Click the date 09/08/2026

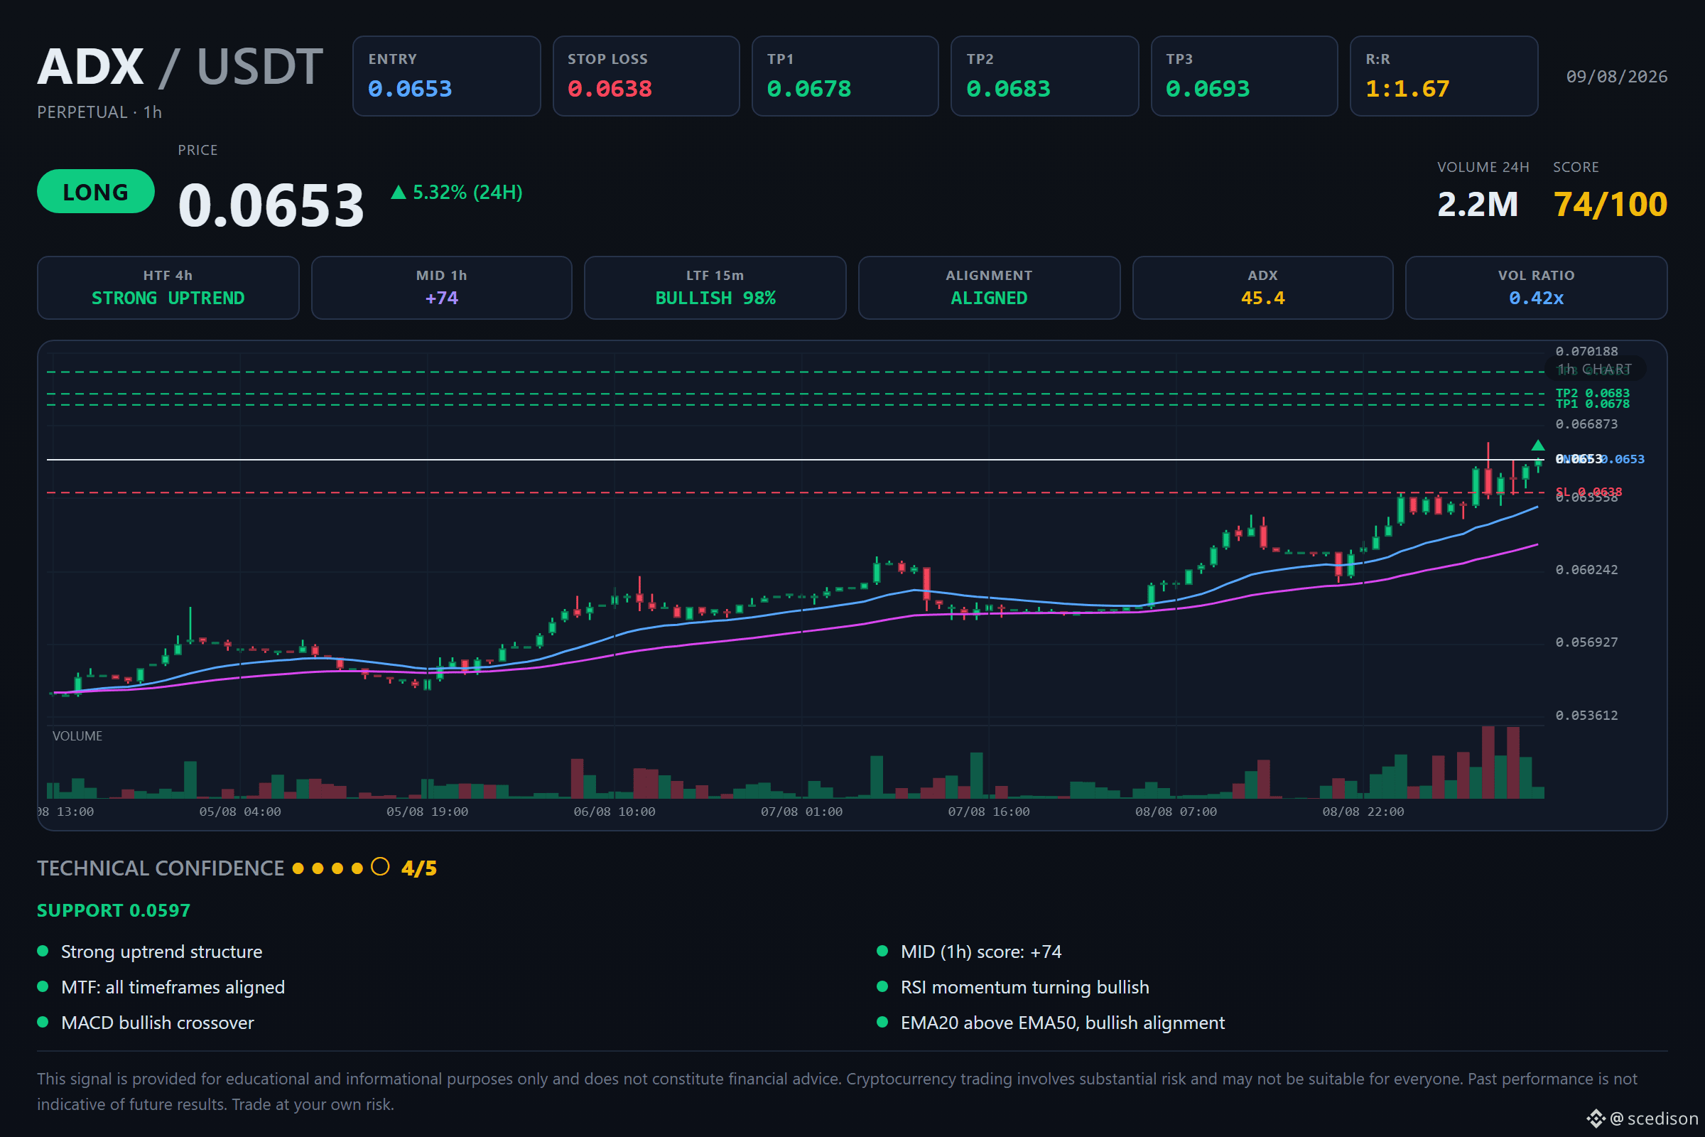[1617, 77]
